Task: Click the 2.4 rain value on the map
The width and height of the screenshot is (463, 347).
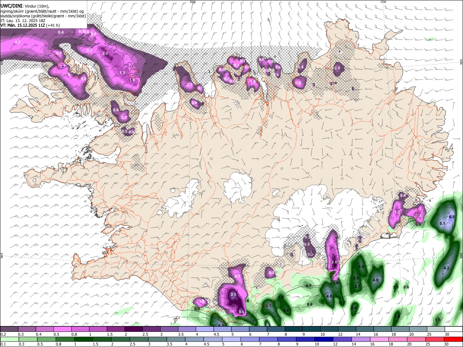Action: coord(354,308)
